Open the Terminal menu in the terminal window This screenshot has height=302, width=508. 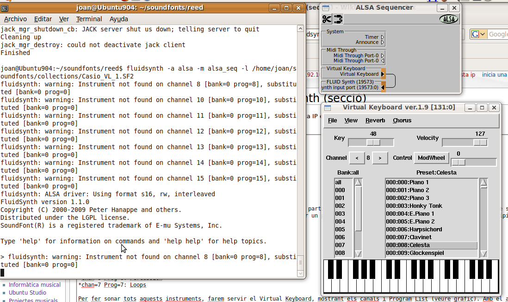point(89,19)
